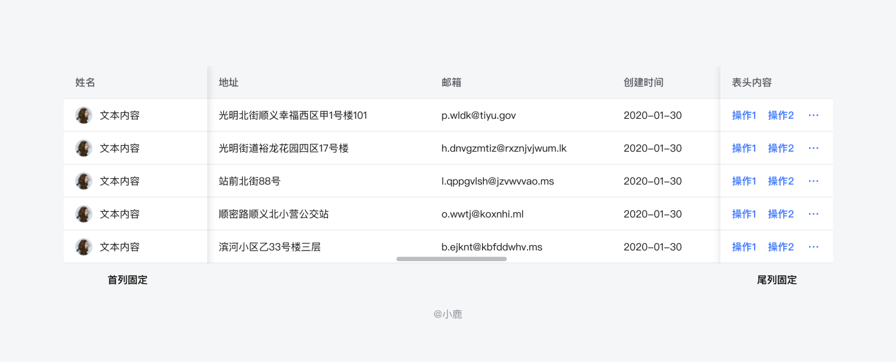Click 操作2 in the h.dnvgzmtiz@rxznjvjwum.lk row
Viewport: 896px width, 362px height.
781,148
